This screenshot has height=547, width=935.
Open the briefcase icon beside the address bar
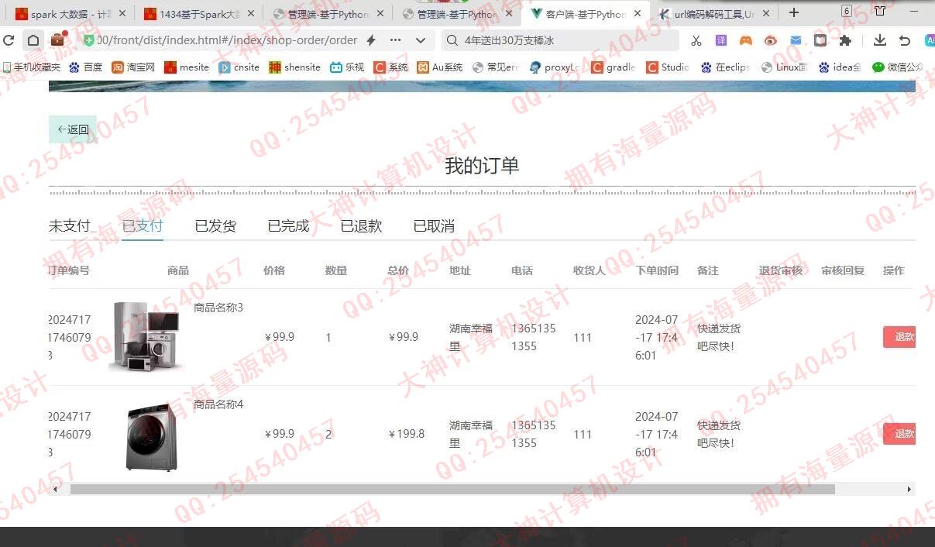coord(58,40)
